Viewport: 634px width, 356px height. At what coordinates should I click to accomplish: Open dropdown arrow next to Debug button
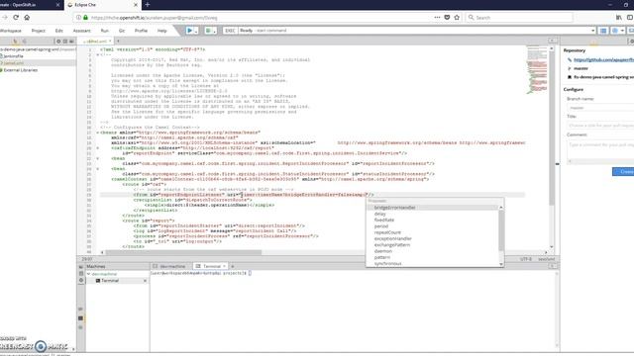[x=215, y=31]
